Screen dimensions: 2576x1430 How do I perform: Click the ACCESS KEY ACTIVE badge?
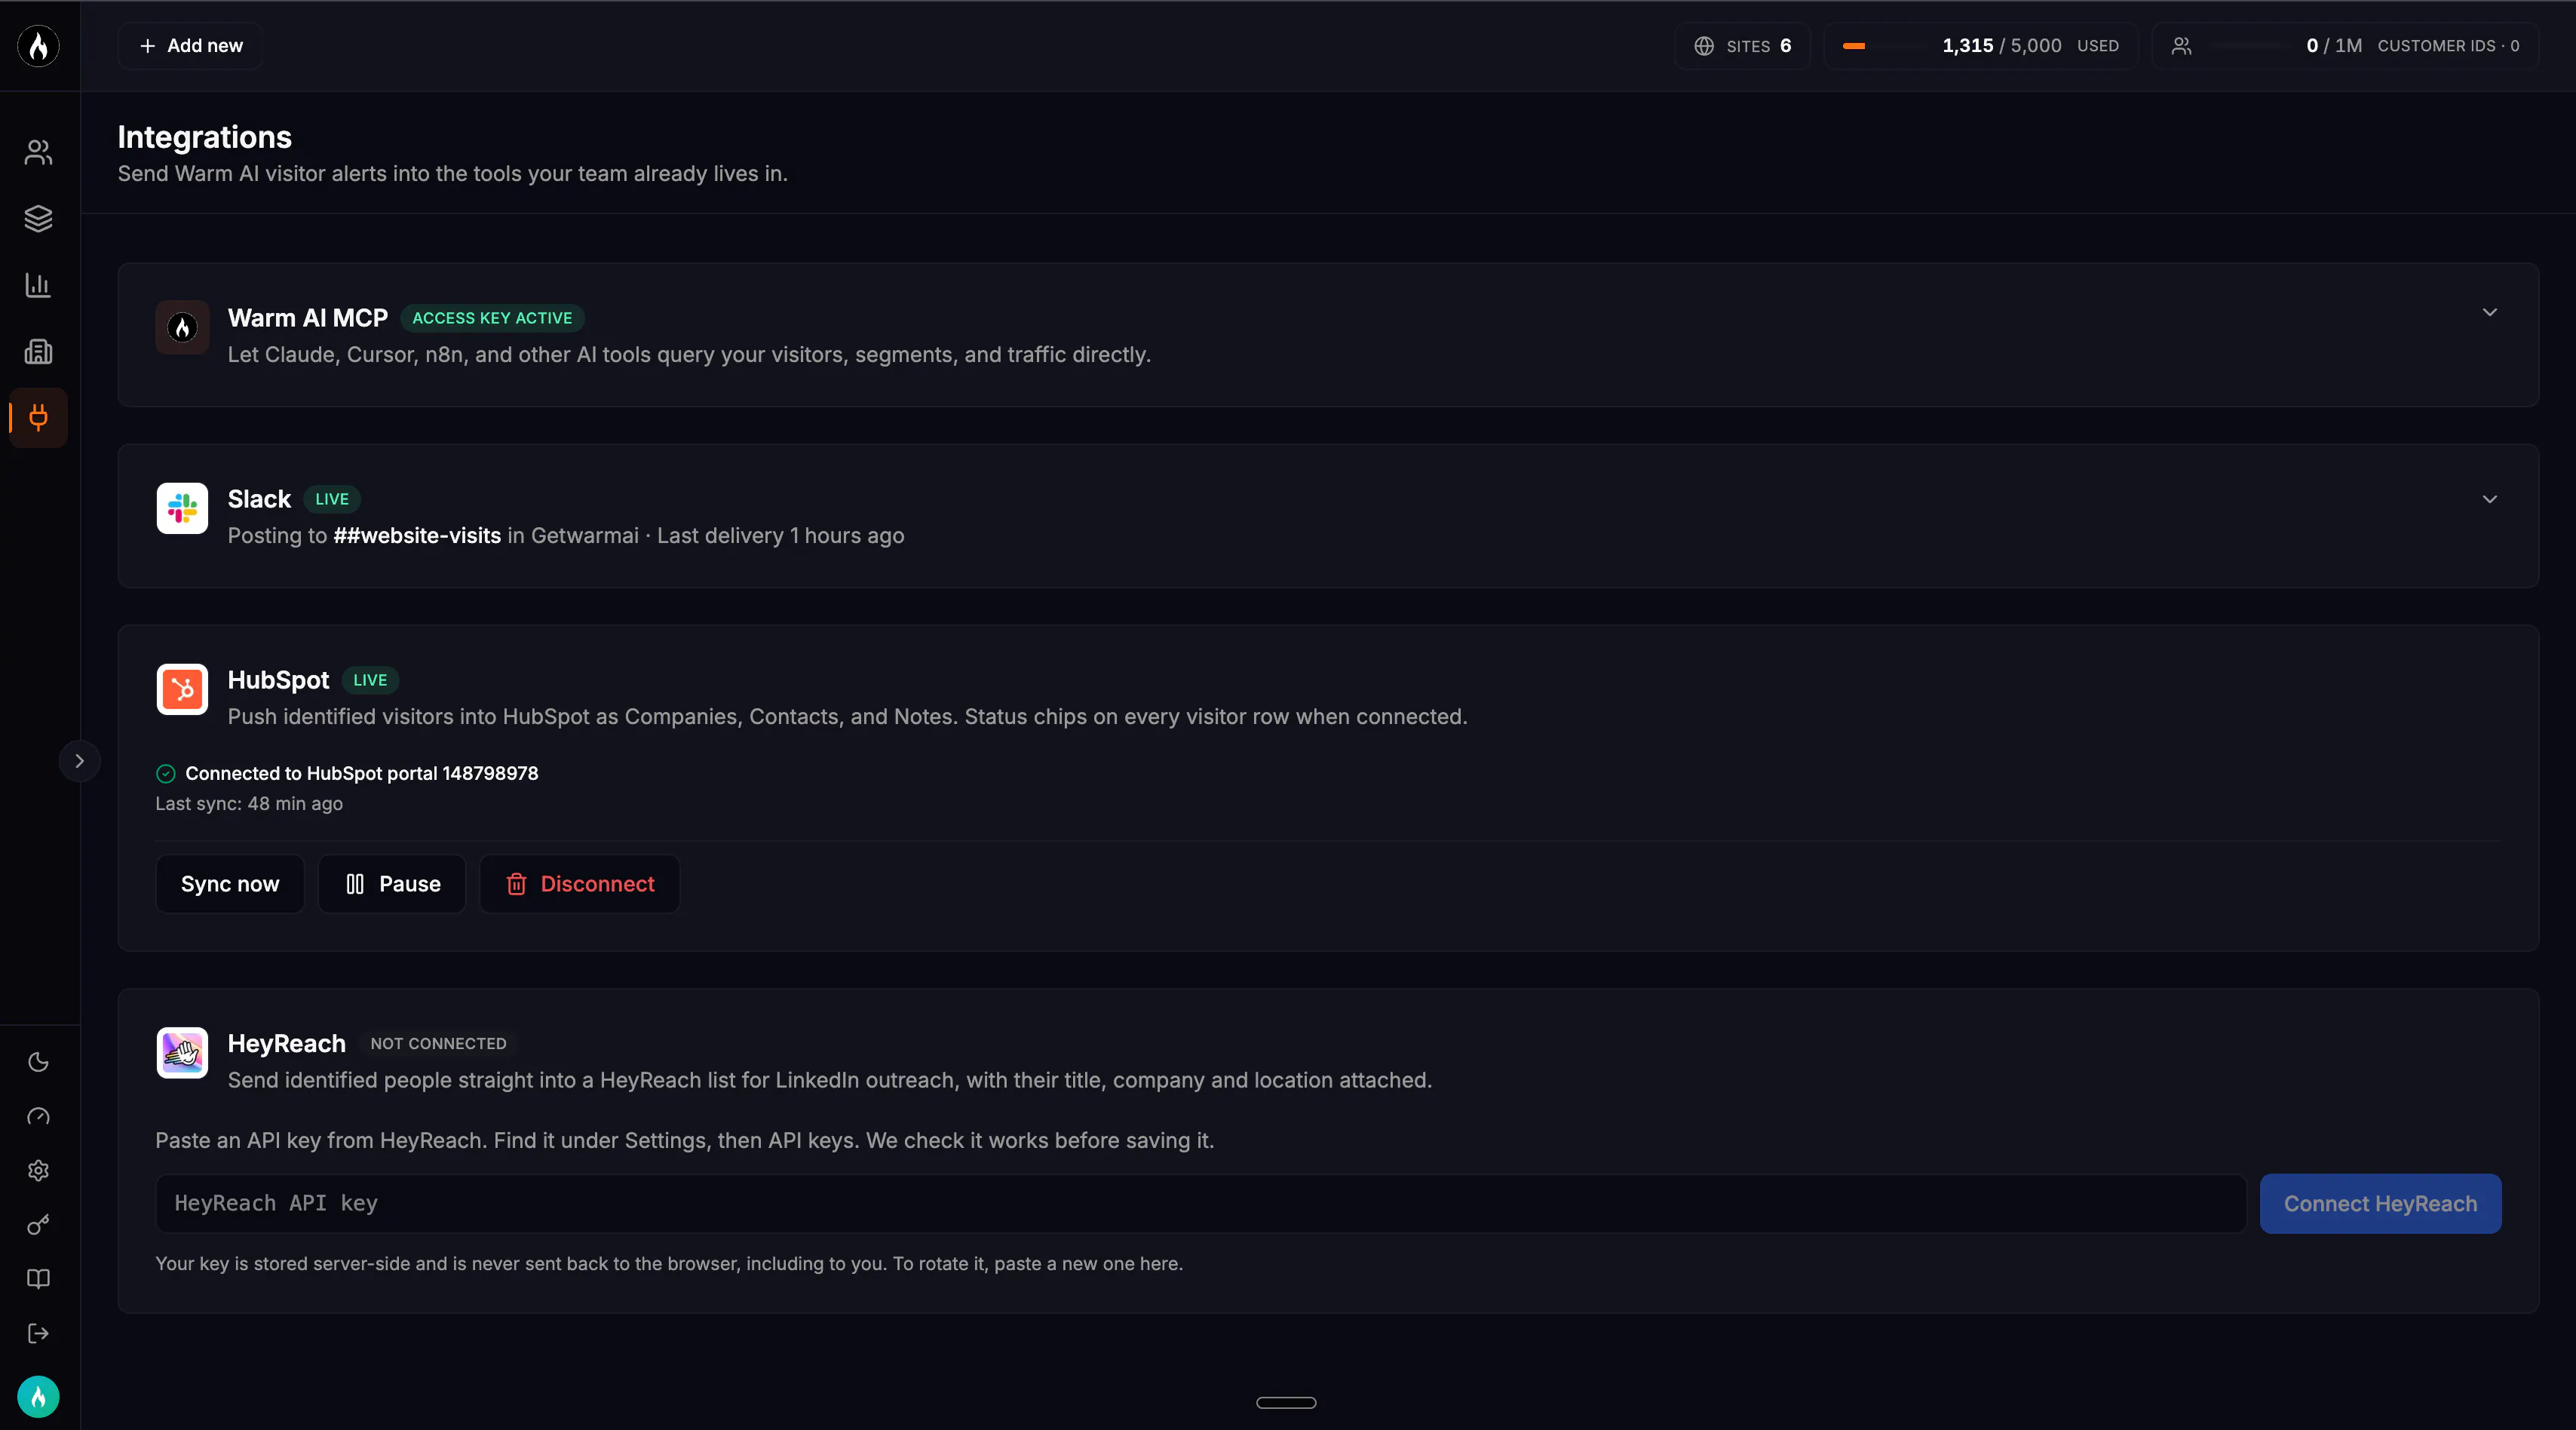[492, 318]
